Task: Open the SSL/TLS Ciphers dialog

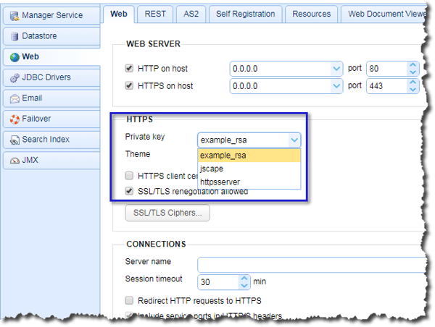Action: (167, 213)
